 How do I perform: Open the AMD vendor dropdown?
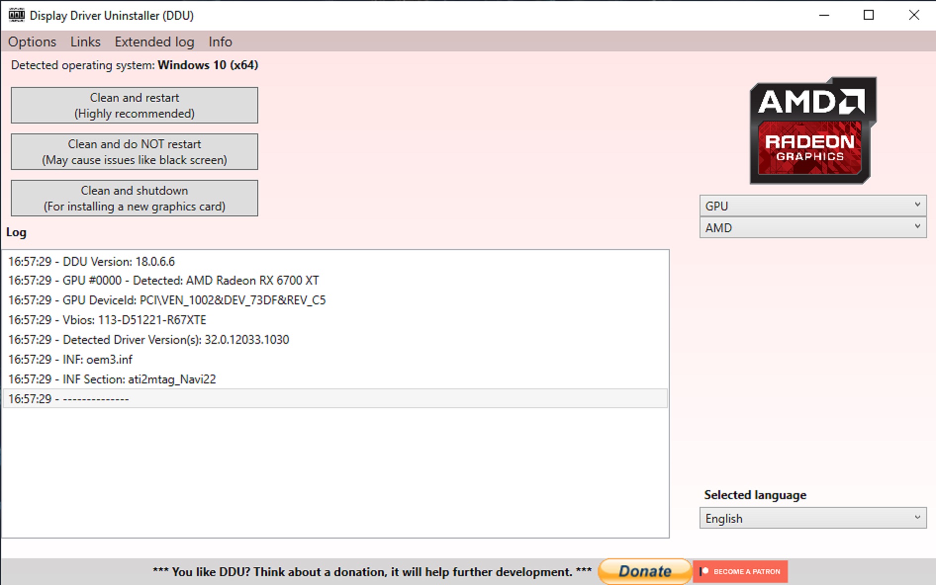tap(813, 228)
